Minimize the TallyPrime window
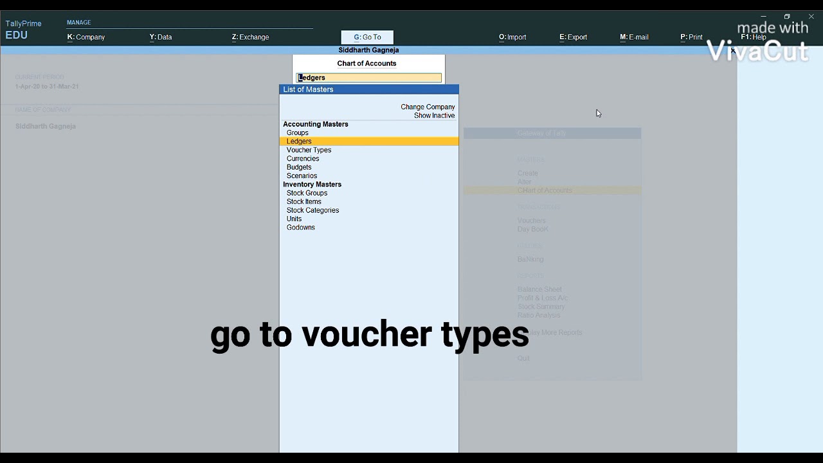The width and height of the screenshot is (823, 463). (763, 17)
